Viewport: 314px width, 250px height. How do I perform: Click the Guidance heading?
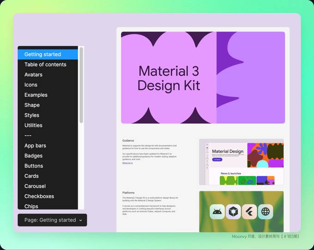[128, 140]
